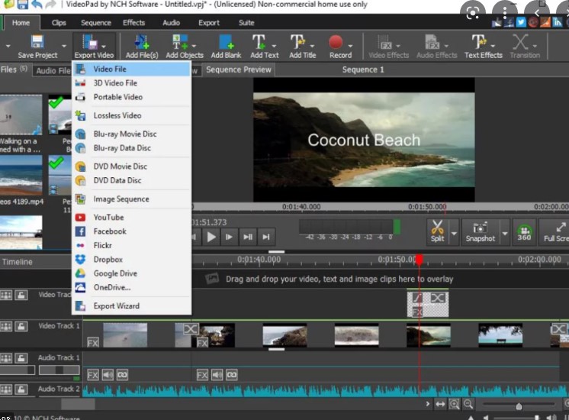Click the Twitter share icon
Screen dimensions: 569x420
[521, 22]
